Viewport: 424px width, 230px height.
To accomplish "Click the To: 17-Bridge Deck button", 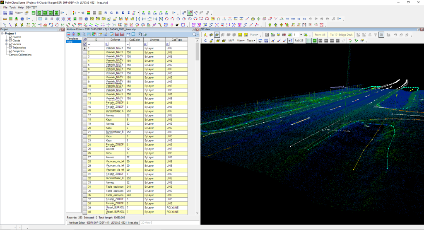I will click(341, 35).
